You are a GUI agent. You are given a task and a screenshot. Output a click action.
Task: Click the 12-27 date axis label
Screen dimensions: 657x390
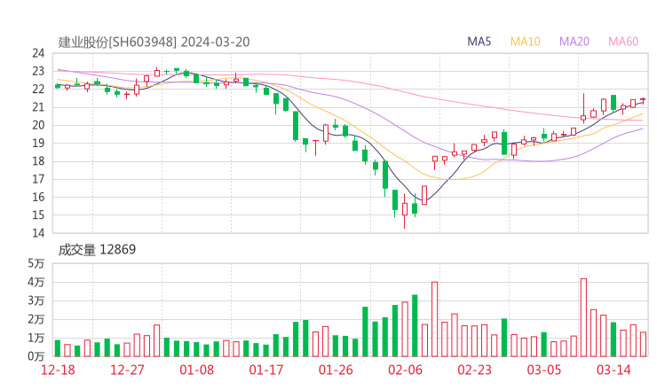(127, 370)
